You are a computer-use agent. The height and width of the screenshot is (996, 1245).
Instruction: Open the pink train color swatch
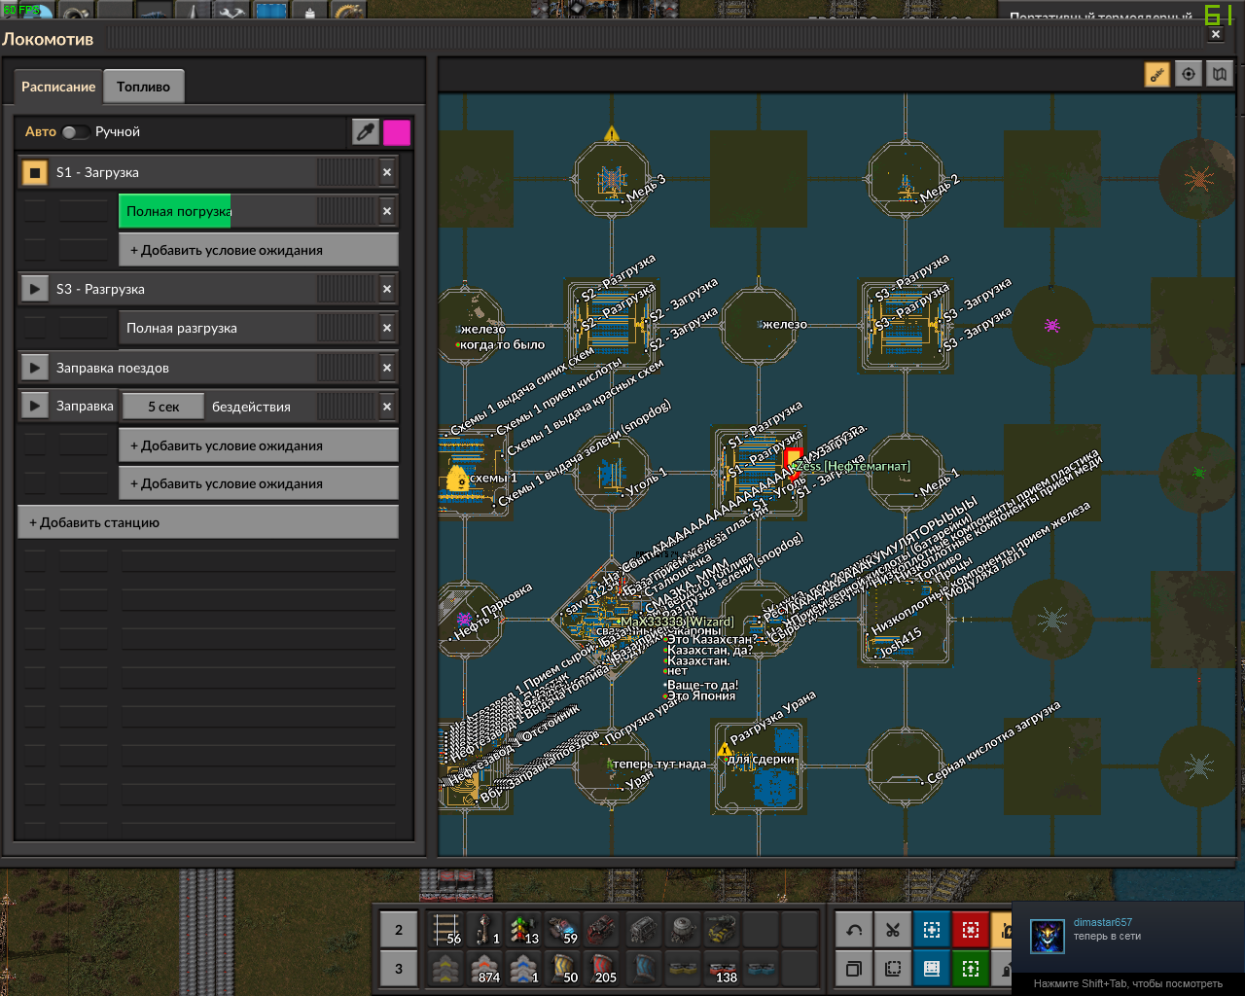[x=397, y=131]
